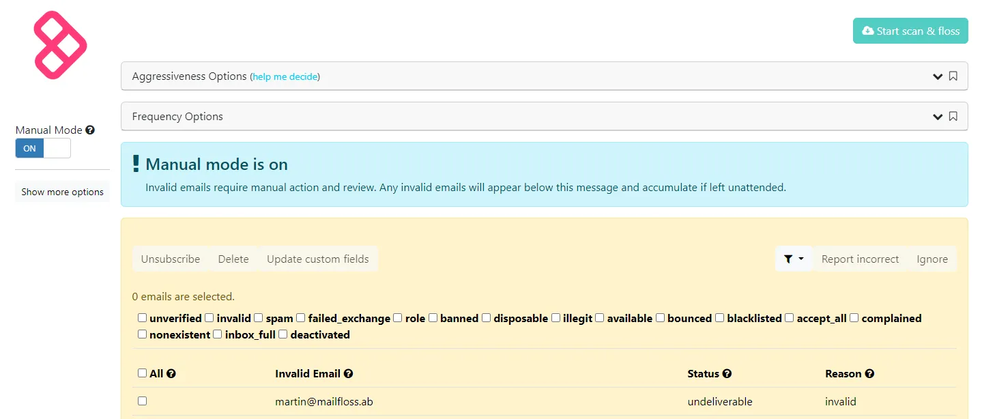Tick the complained filter checkbox

coord(854,317)
